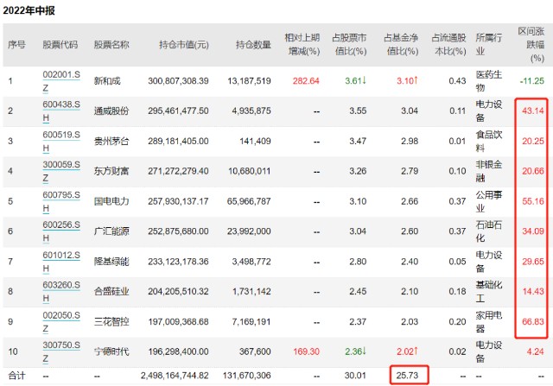Click the 序号 column header
The image size is (553, 386).
[16, 45]
